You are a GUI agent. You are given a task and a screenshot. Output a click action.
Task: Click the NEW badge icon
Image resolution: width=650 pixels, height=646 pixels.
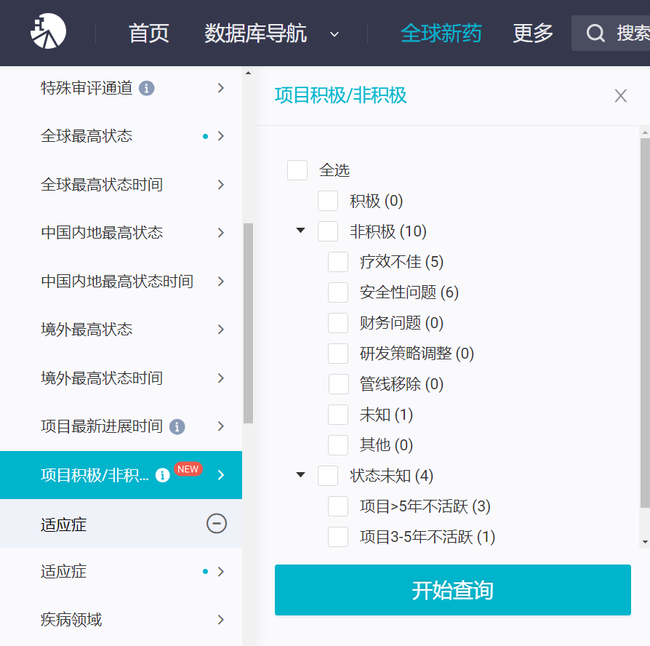(188, 468)
